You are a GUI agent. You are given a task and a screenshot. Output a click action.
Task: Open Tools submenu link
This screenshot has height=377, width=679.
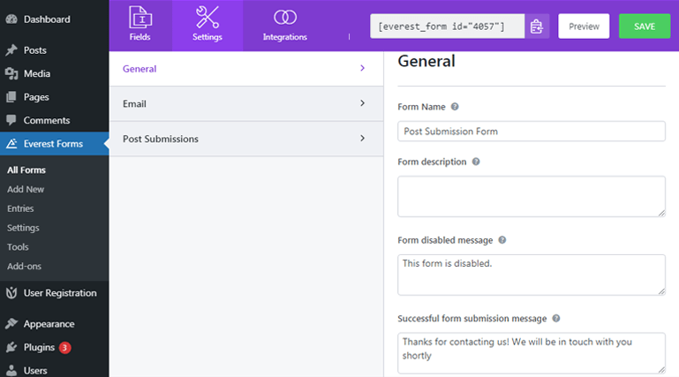click(18, 246)
